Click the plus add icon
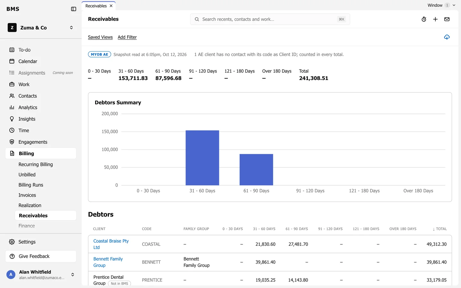The image size is (461, 288). click(x=435, y=19)
